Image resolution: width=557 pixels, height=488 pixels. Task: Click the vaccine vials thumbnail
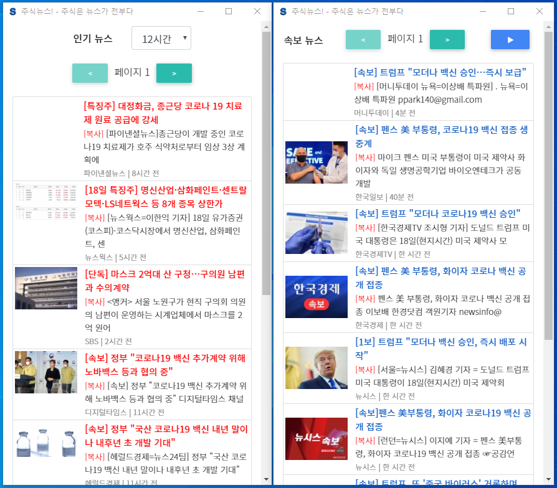(x=46, y=443)
